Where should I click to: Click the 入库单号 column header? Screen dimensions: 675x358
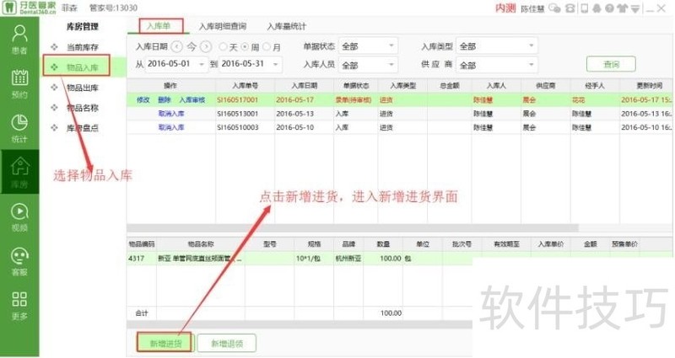(245, 86)
